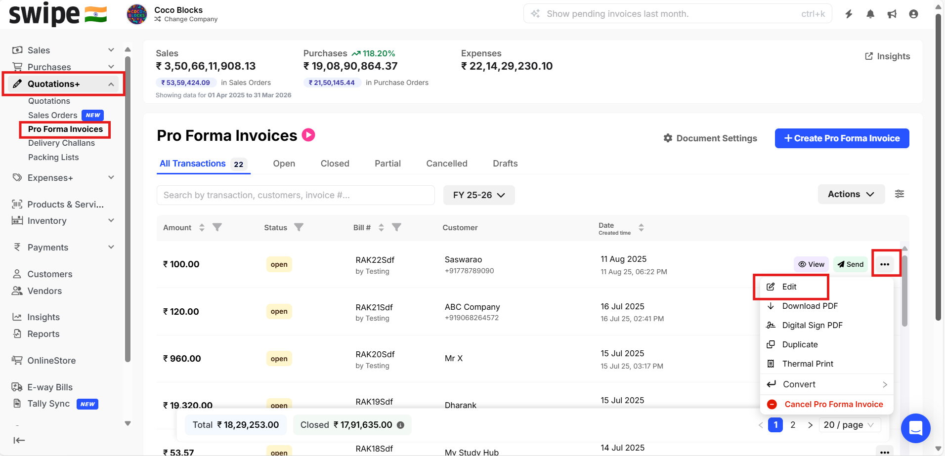
Task: Select Duplicate from the context menu
Action: (x=800, y=344)
